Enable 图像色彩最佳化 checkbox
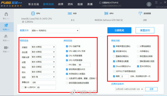 [114, 56]
